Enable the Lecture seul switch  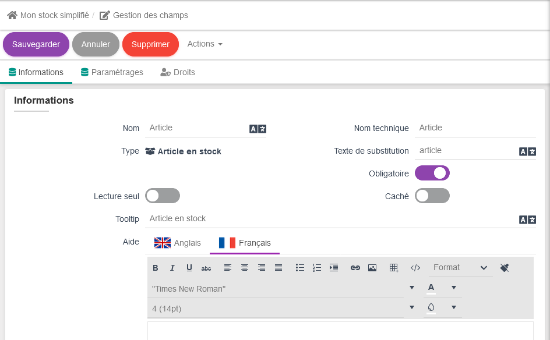tap(163, 196)
